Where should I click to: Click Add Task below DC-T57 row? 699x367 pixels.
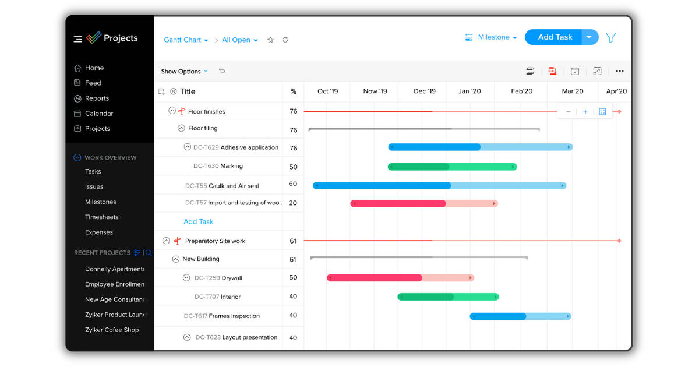pos(199,221)
